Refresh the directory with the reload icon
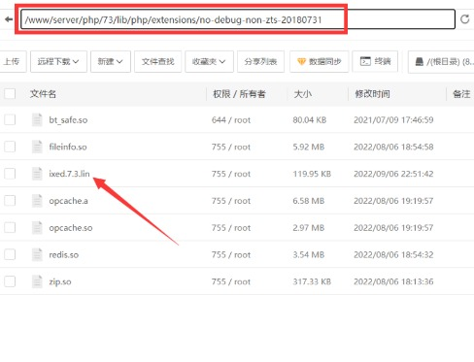The image size is (474, 362). pos(465,19)
